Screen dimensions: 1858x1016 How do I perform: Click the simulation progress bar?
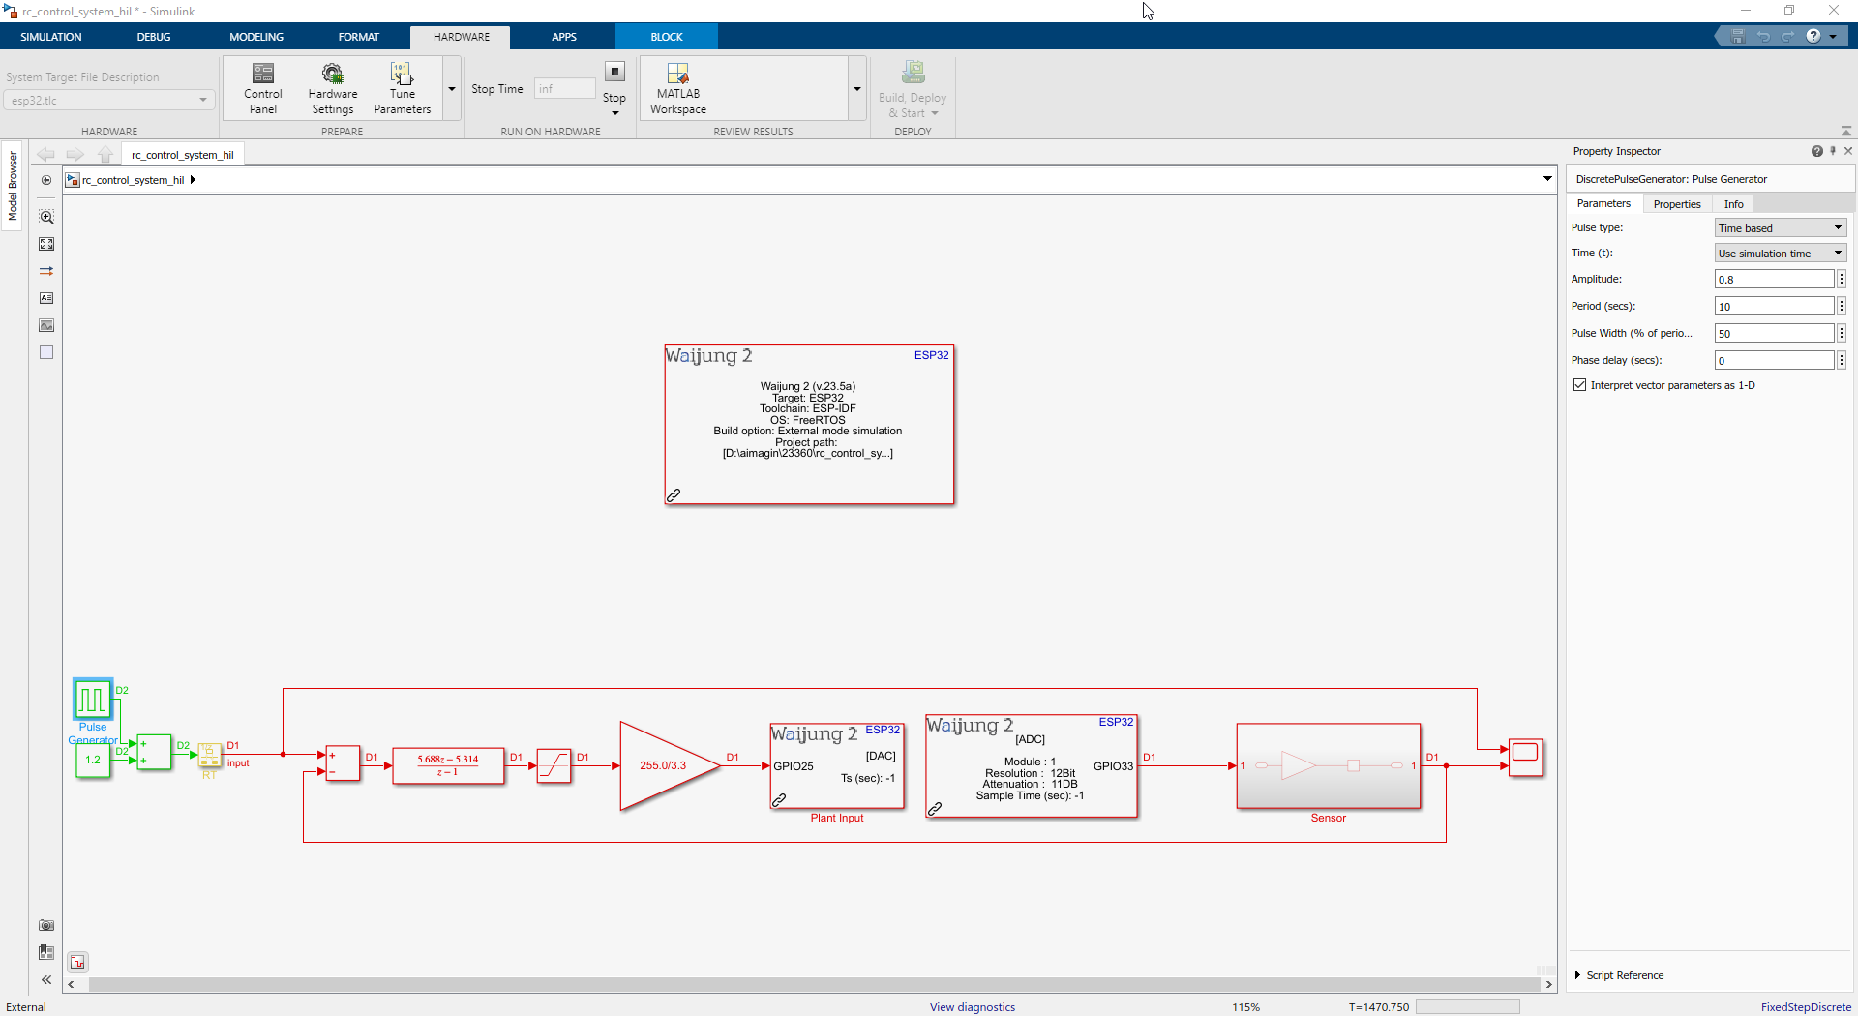click(1467, 1007)
